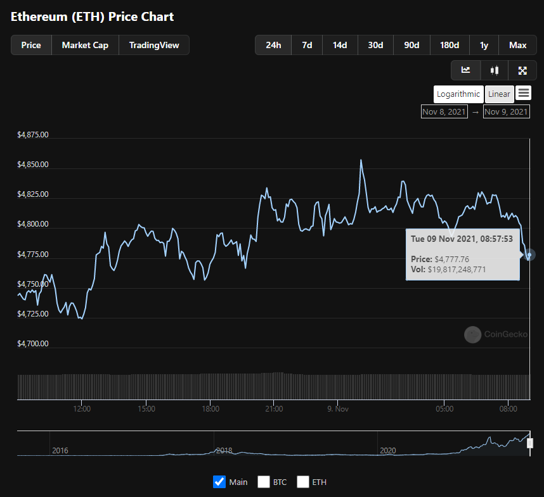Choose the Max time range
544x497 pixels.
click(517, 45)
